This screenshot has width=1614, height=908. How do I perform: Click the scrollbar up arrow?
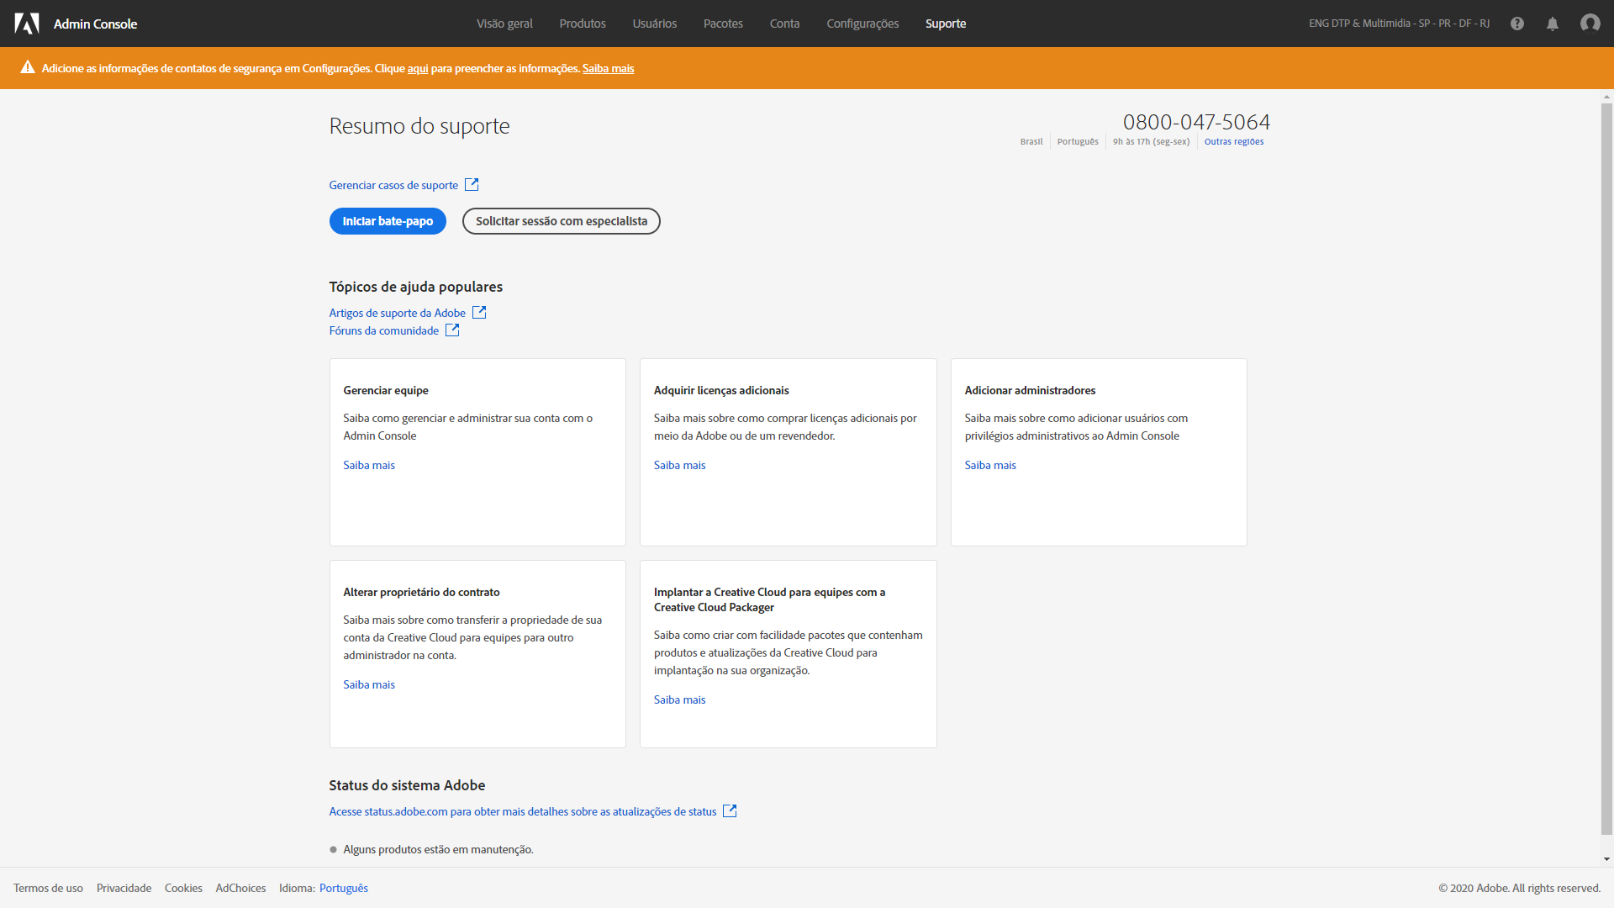[1606, 97]
